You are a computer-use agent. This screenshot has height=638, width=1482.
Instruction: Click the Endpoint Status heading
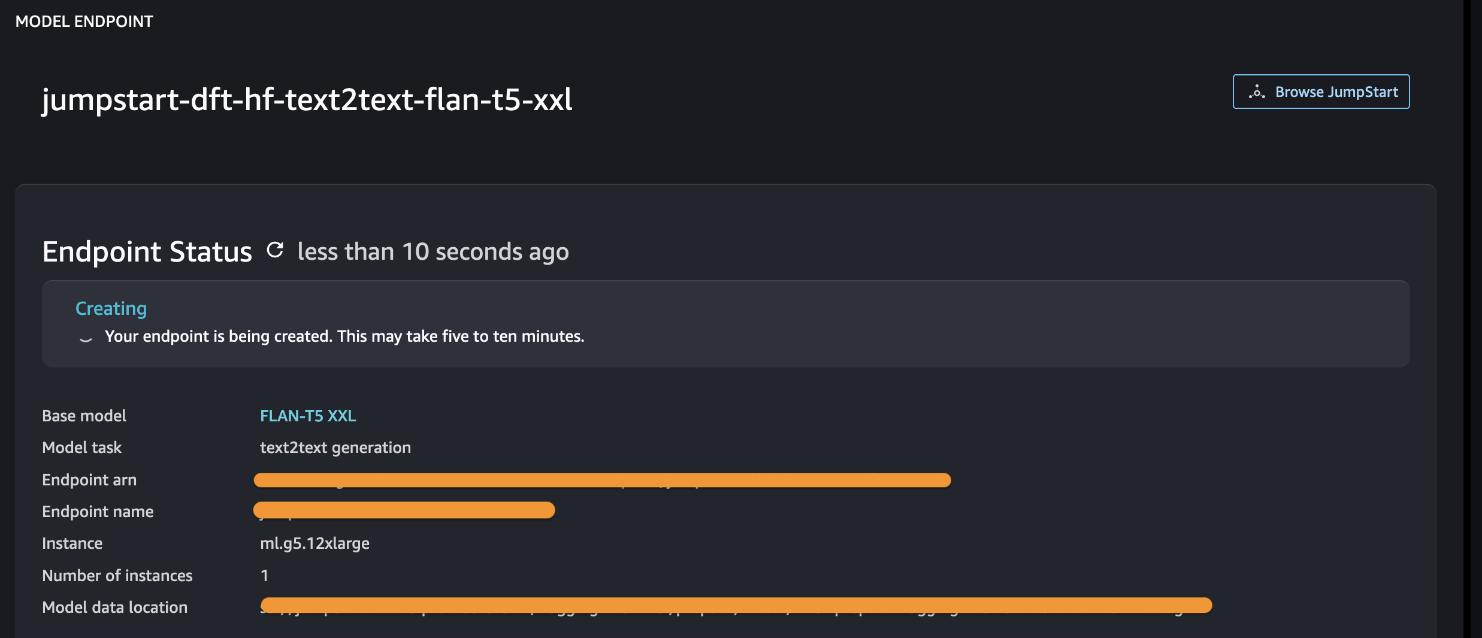click(x=147, y=251)
